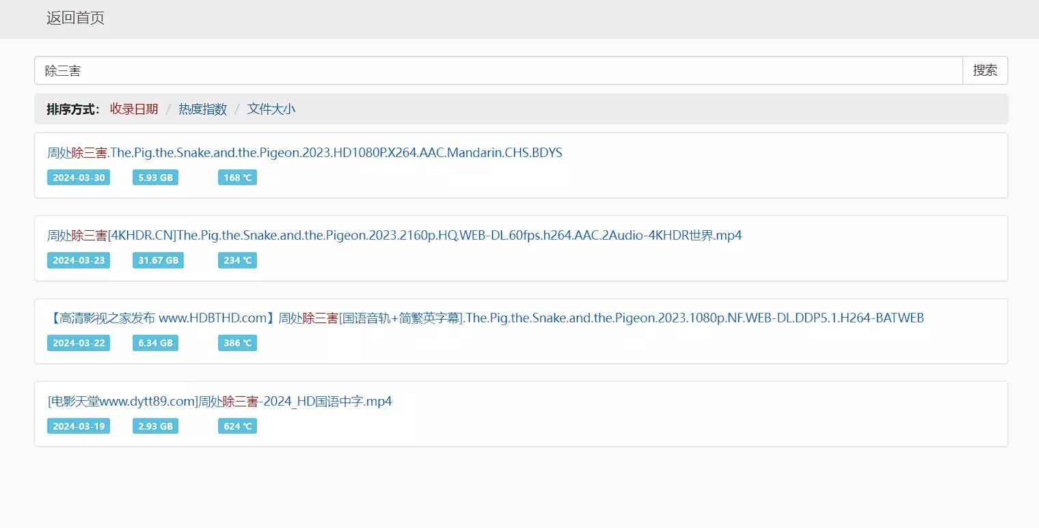
Task: Click the 2024-03-23 date badge
Action: pyautogui.click(x=79, y=260)
